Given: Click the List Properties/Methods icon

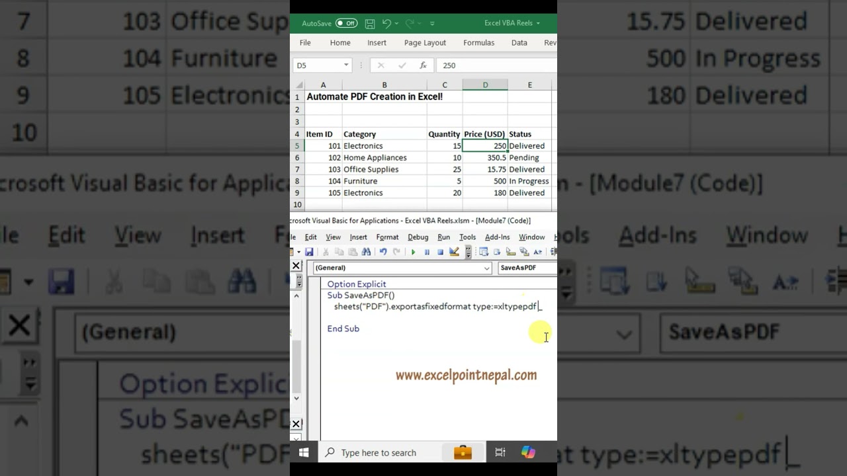Looking at the screenshot, I should 484,252.
